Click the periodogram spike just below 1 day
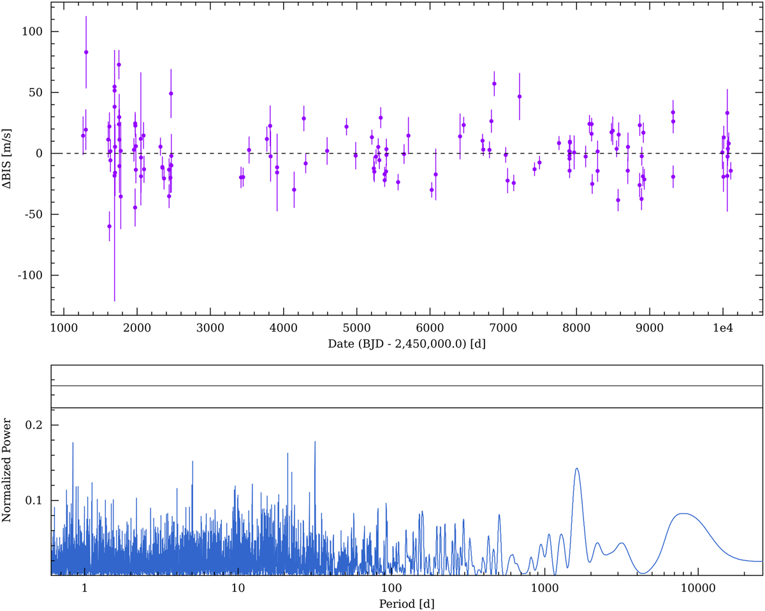 [73, 443]
